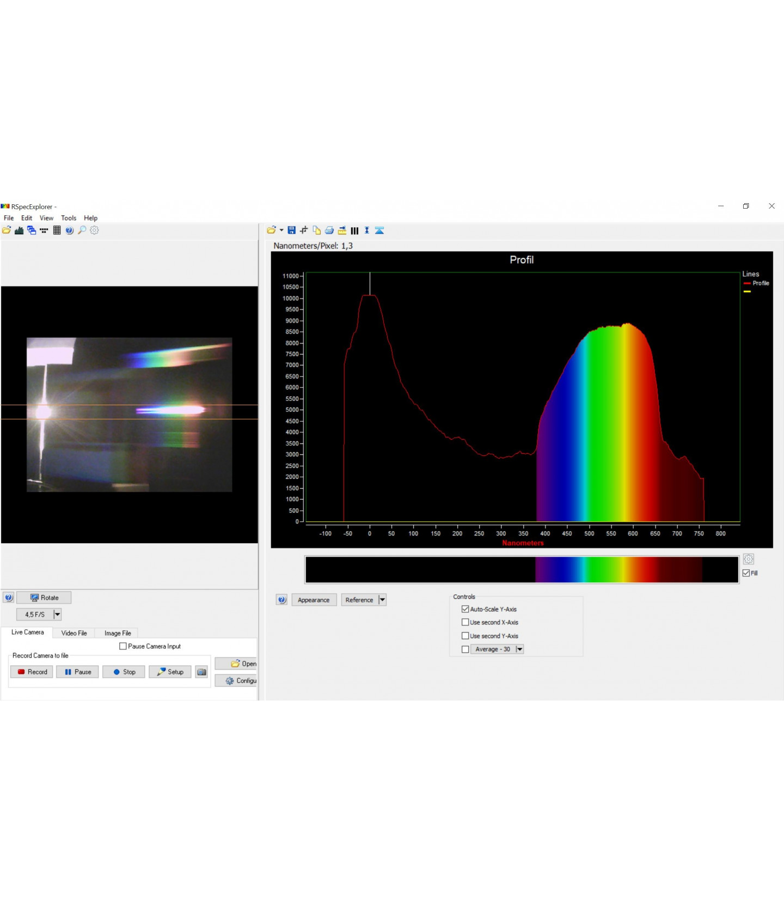Click the Reference button

359,600
